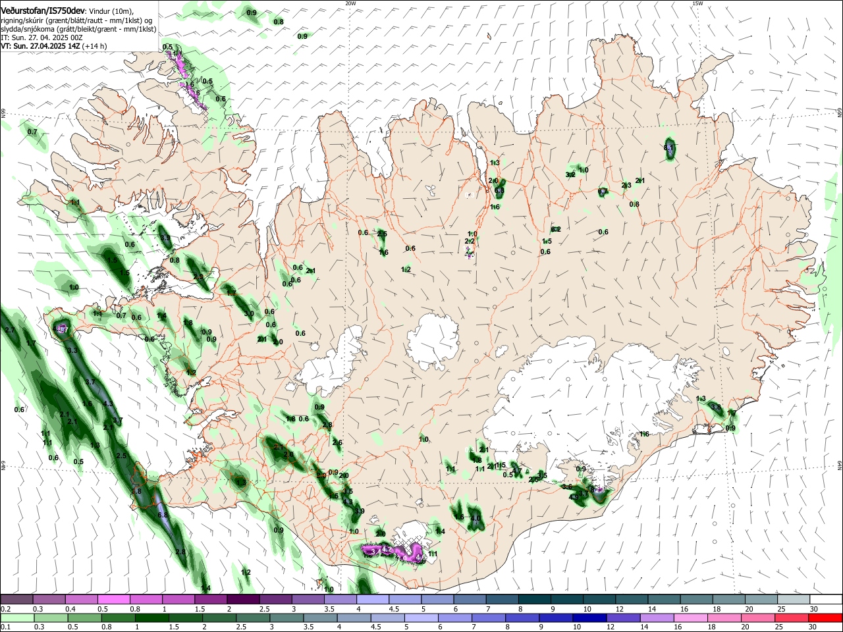Click lower legend row label 4.5
The image size is (843, 632).
[x=376, y=627]
